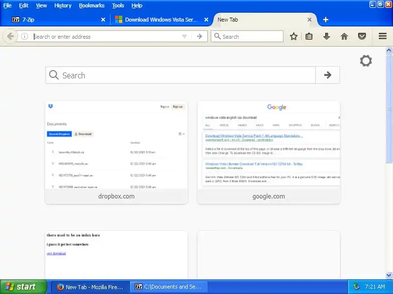The width and height of the screenshot is (393, 294).
Task: Click scrollbar up arrow
Action: click(x=389, y=50)
